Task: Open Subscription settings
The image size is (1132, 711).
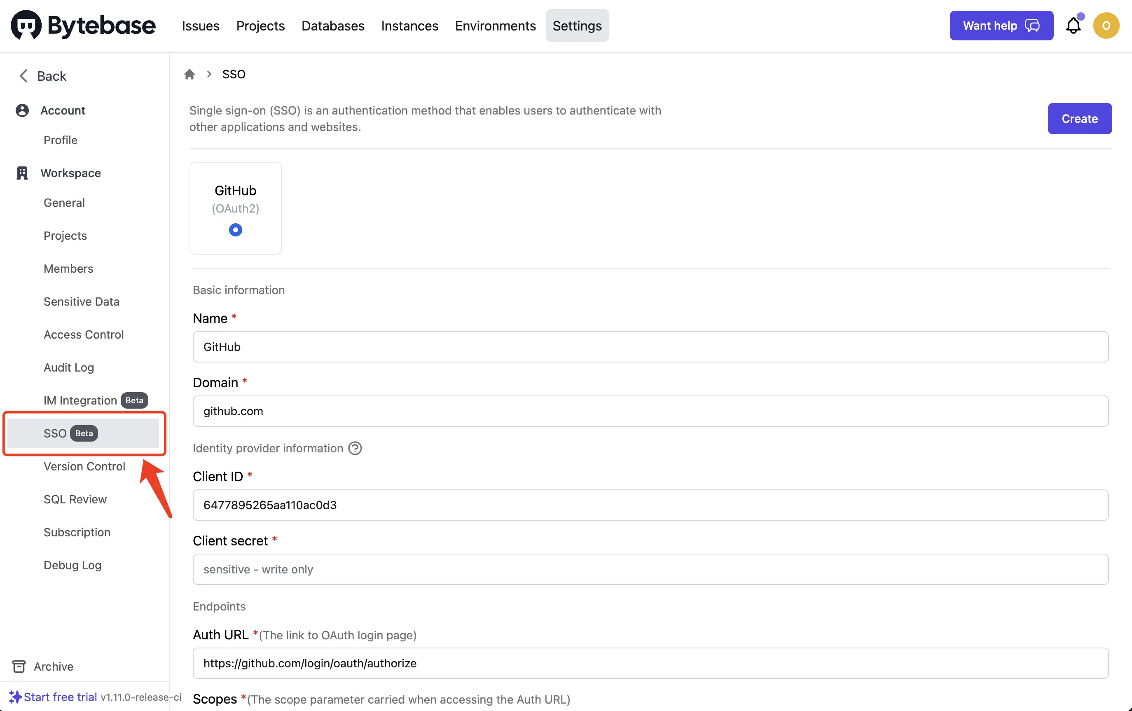Action: point(77,532)
